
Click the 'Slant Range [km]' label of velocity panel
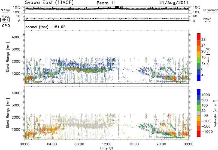(8, 113)
